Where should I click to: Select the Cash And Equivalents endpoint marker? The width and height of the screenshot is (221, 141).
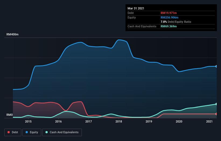tap(216, 104)
